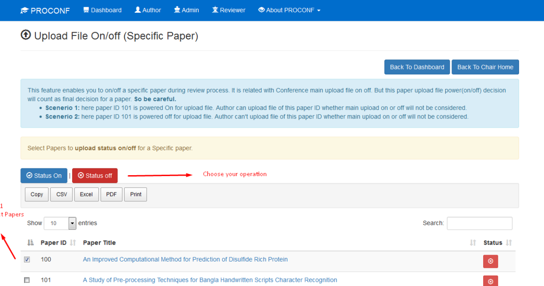Focus the Search input field
Viewport: 544px width, 286px height.
[x=480, y=223]
